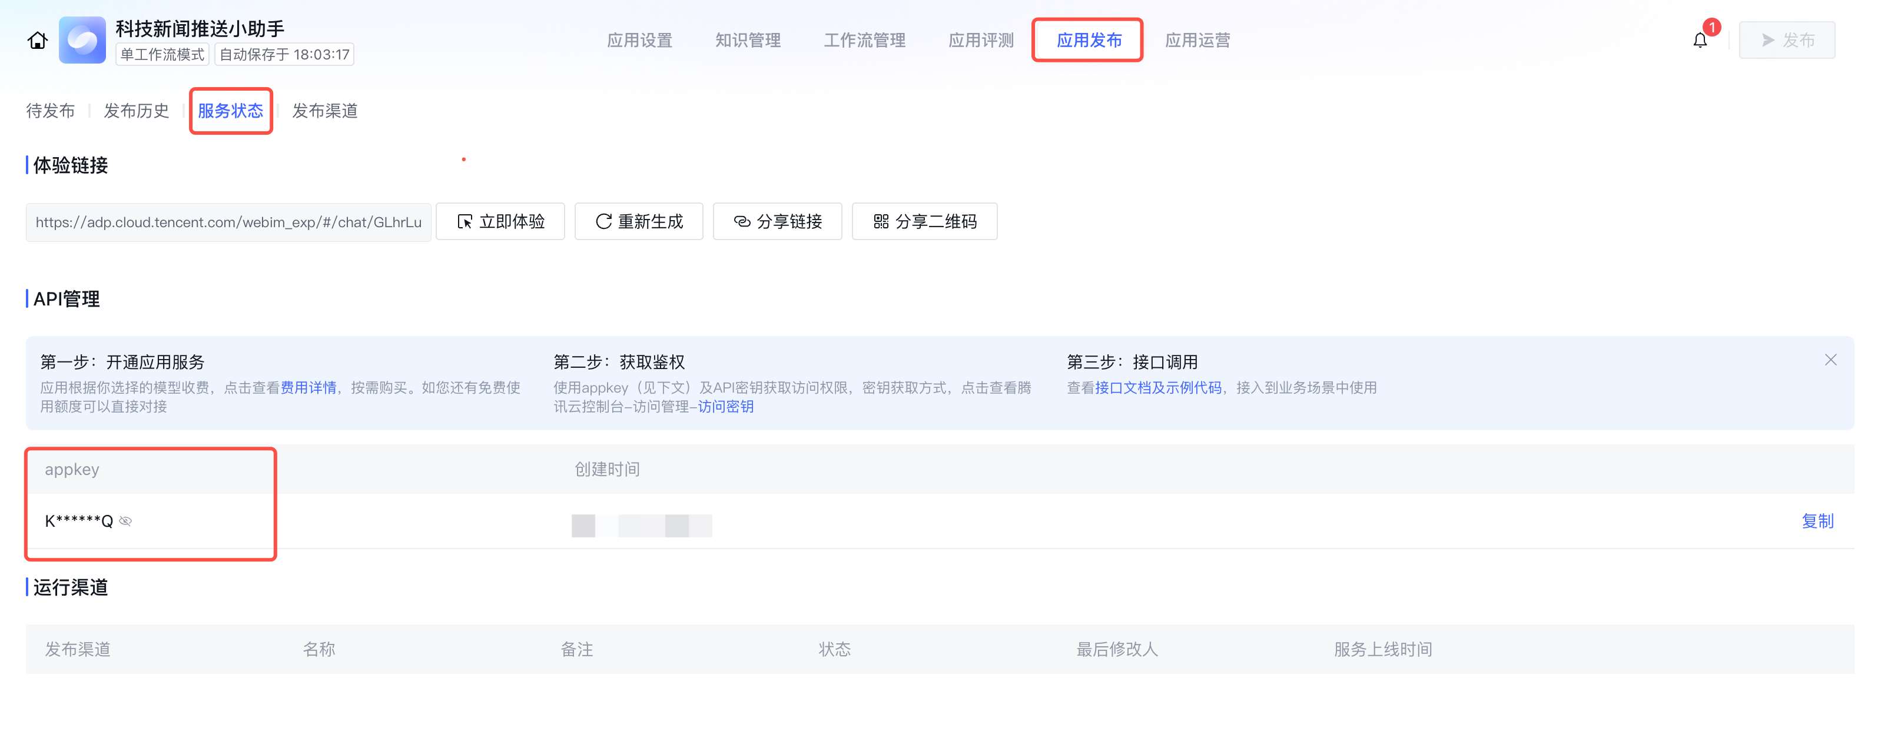The image size is (1891, 751).
Task: Open the 应用设置 tab
Action: (639, 41)
